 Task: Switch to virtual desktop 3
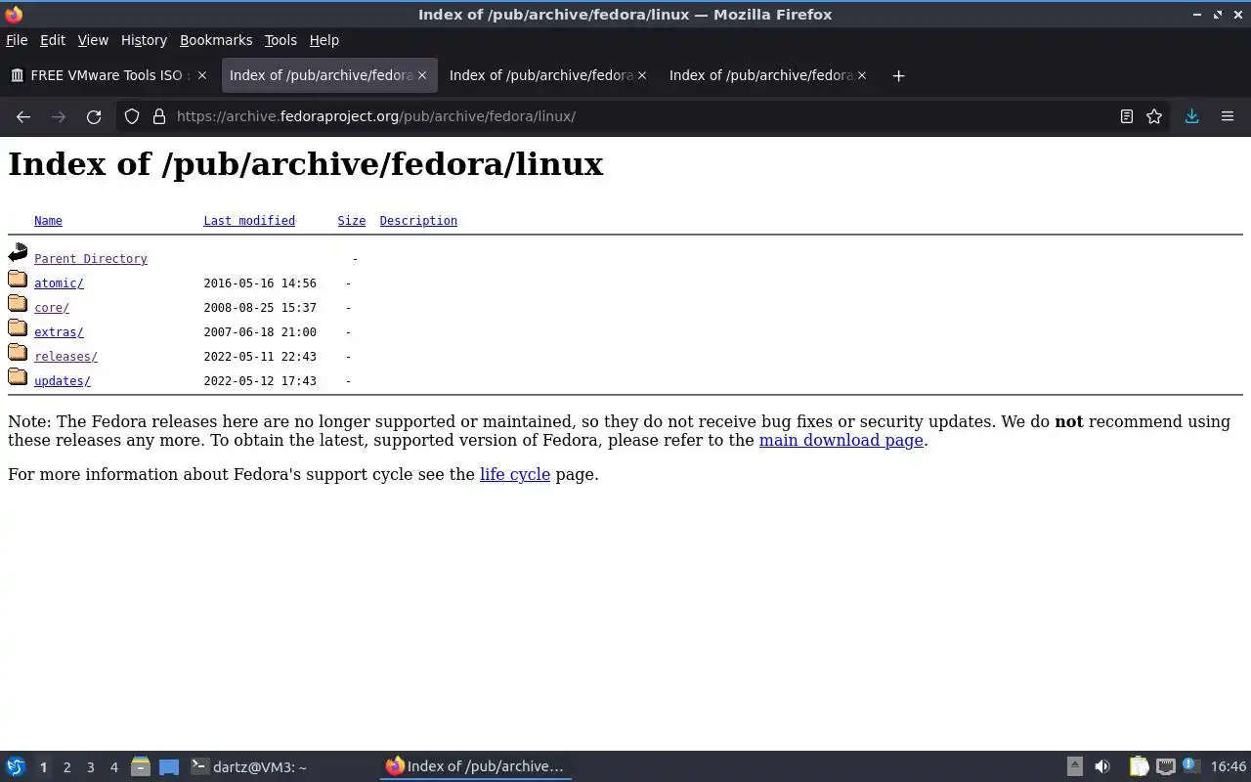coord(90,767)
